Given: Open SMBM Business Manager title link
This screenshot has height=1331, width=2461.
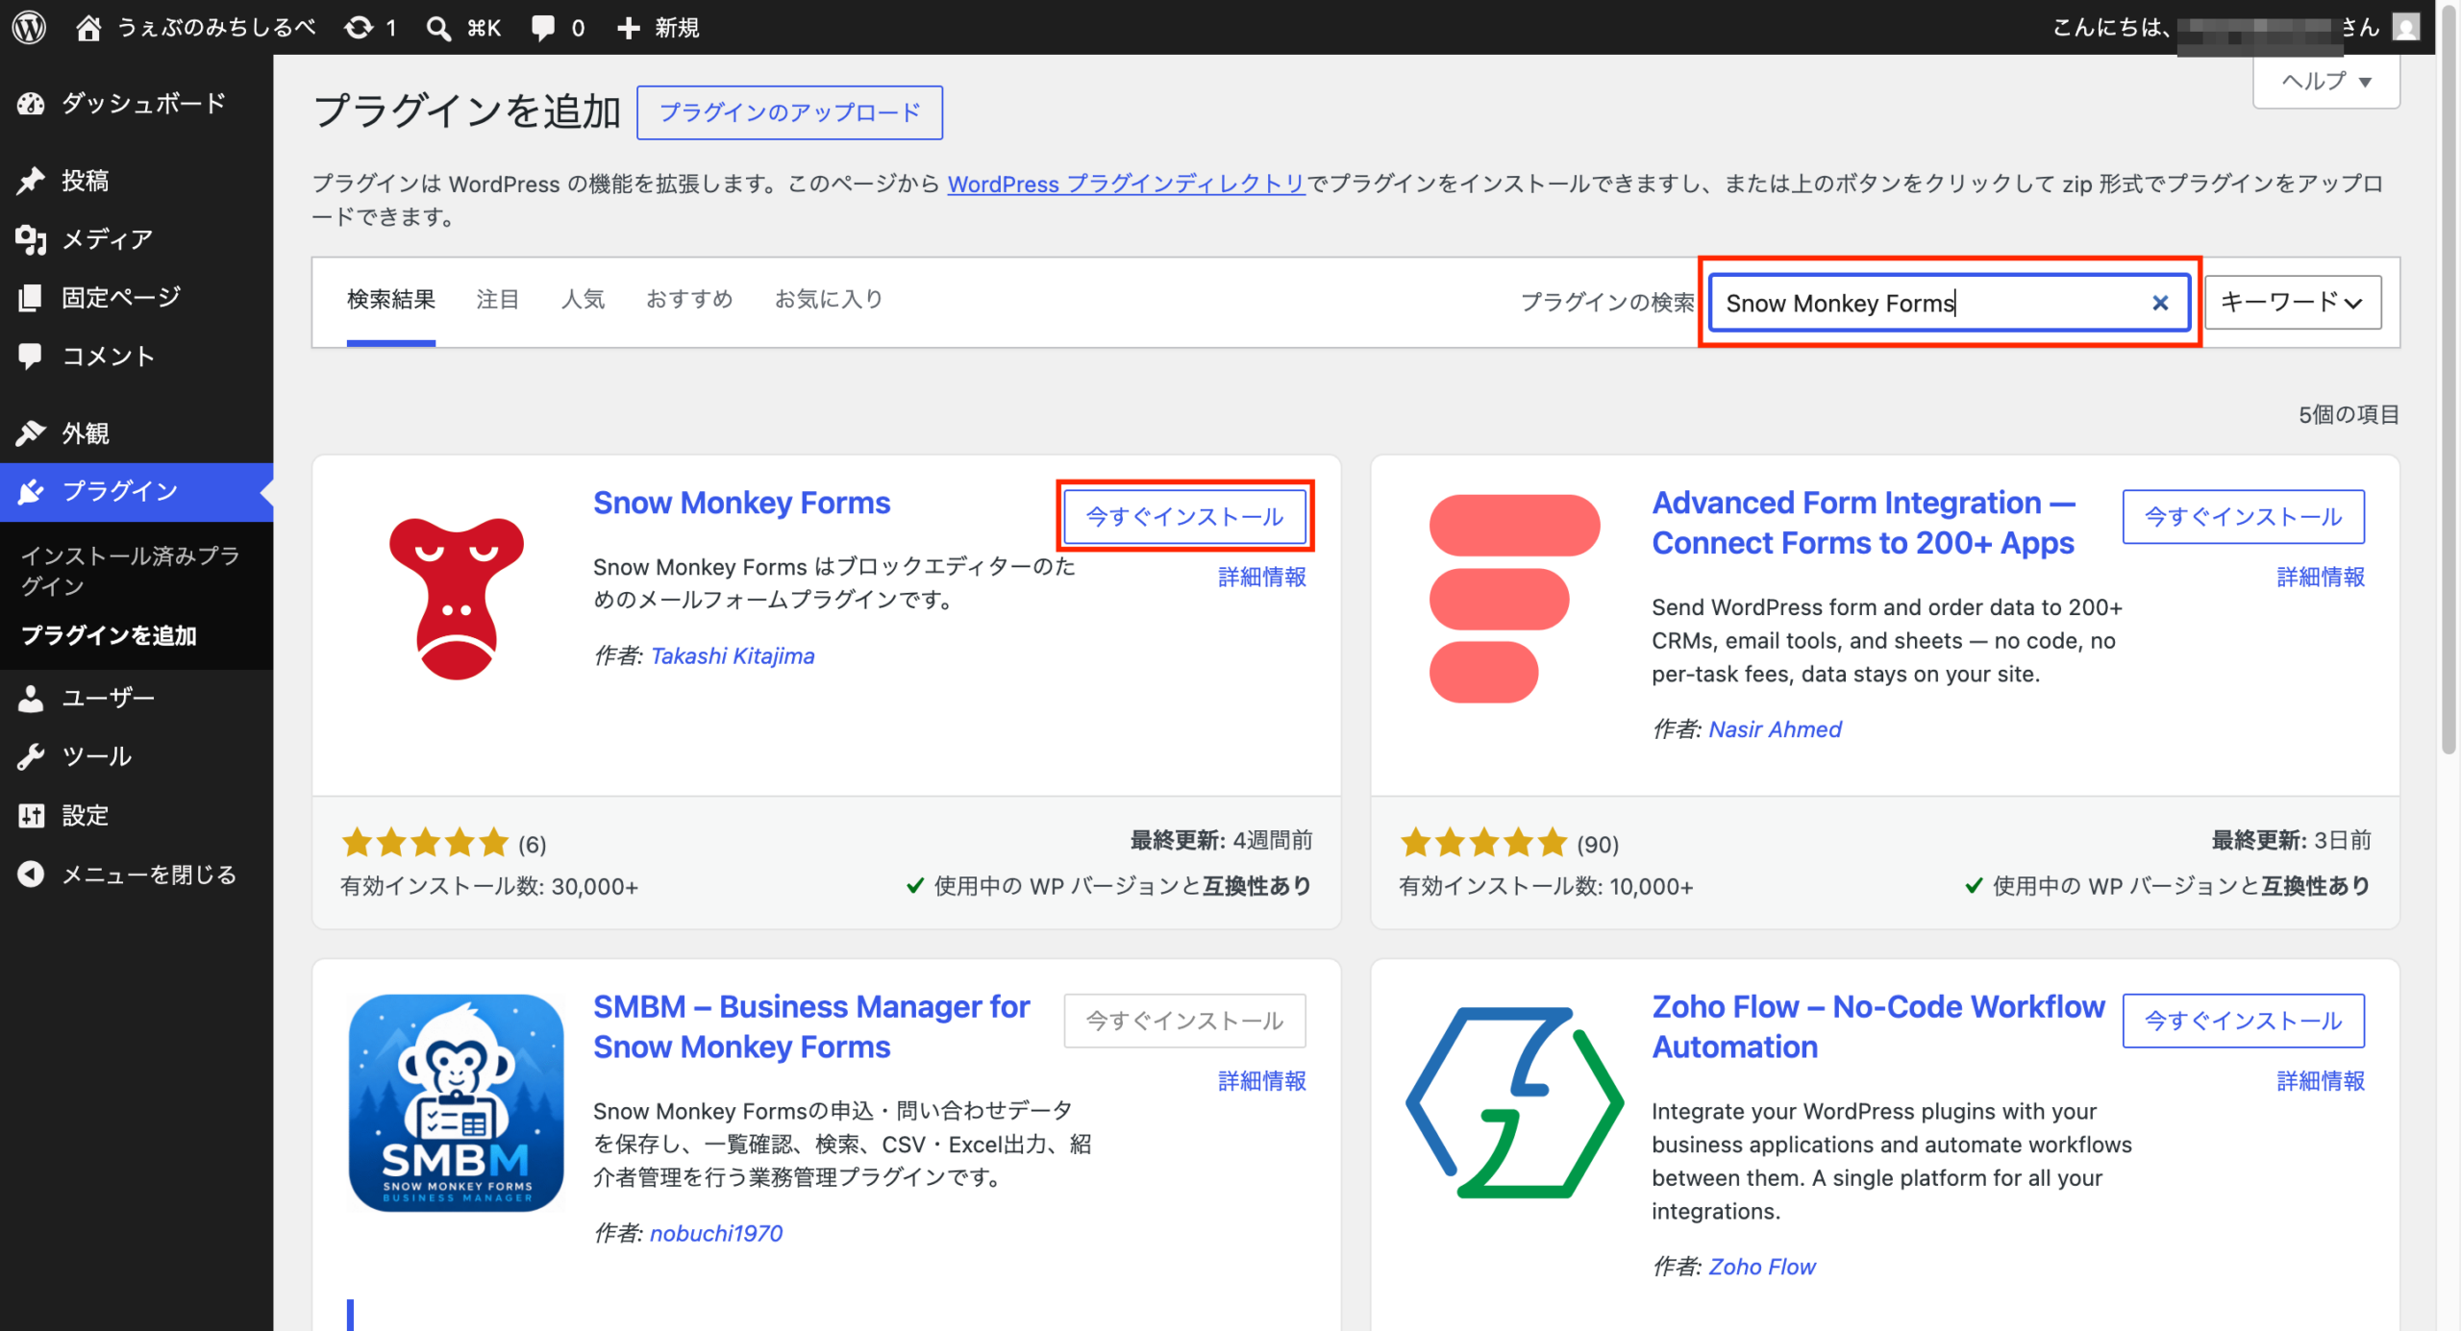Looking at the screenshot, I should pyautogui.click(x=811, y=1026).
